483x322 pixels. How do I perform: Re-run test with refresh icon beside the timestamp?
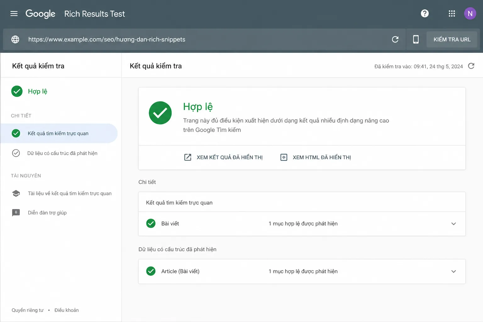pos(471,66)
